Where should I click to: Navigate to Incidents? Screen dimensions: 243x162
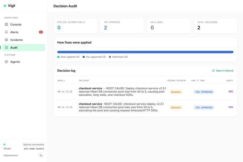24,40
